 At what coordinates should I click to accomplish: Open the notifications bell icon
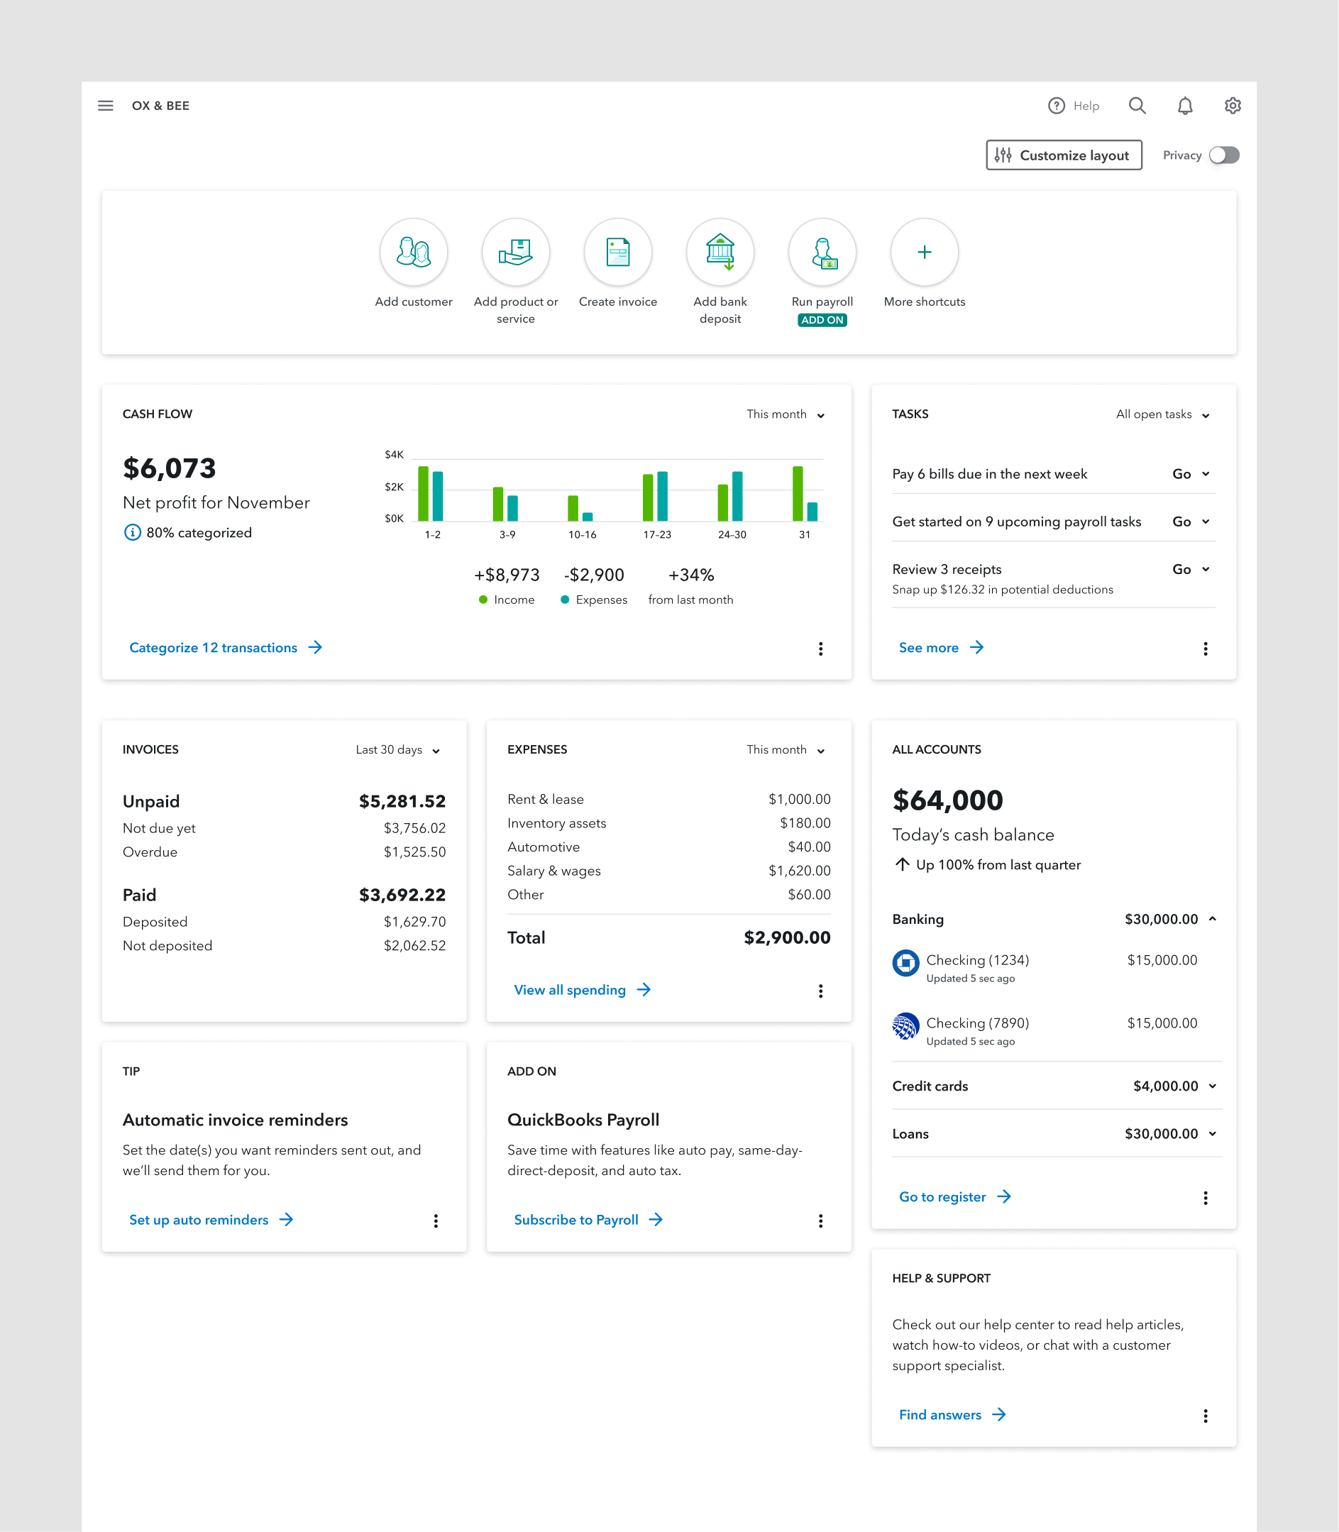click(x=1184, y=105)
